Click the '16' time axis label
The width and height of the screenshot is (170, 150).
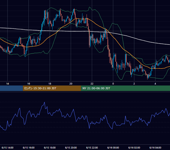28,84
